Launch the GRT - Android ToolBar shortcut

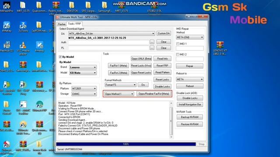[7, 88]
